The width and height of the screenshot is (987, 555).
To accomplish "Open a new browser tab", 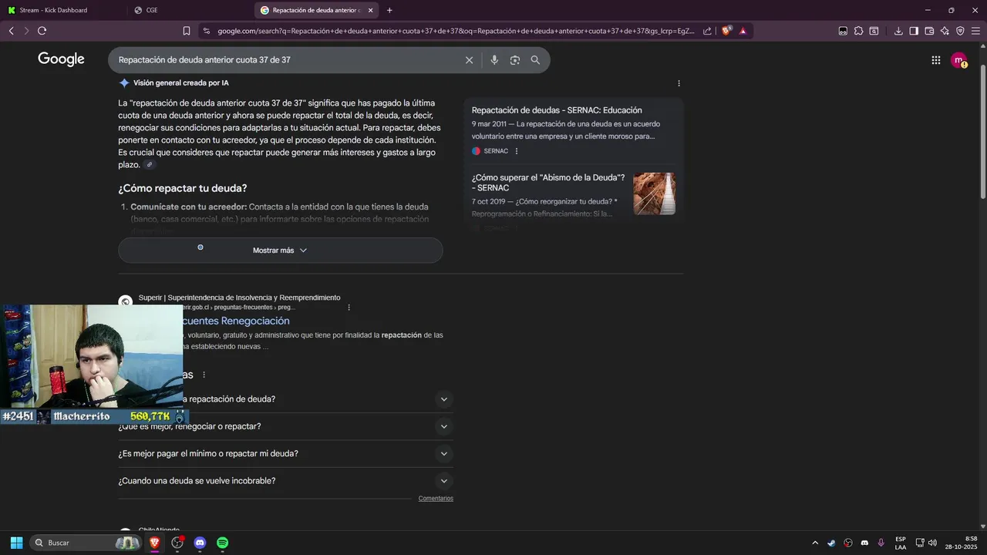I will click(x=389, y=10).
